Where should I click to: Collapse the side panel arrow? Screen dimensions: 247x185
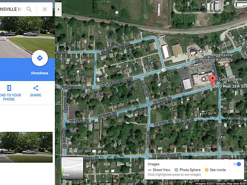(58, 9)
